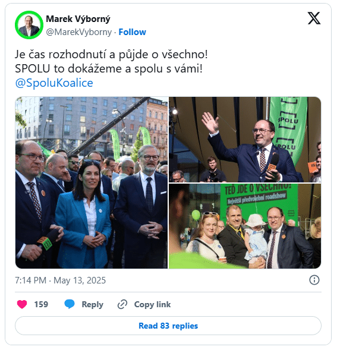Like the tweet with the heart icon
Viewport: 337px width, 350px height.
tap(22, 304)
